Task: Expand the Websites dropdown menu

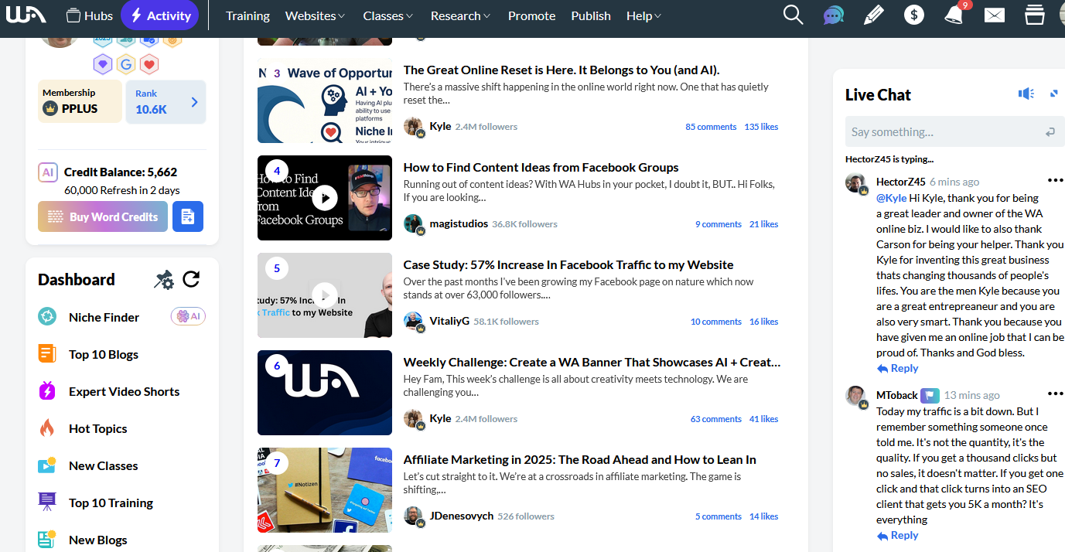Action: coord(315,15)
